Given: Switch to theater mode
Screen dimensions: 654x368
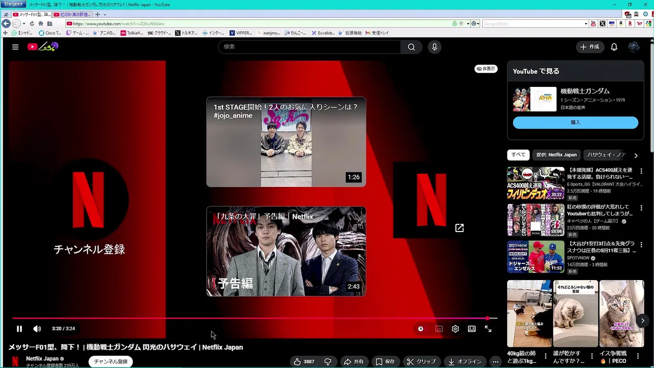Looking at the screenshot, I should point(472,329).
